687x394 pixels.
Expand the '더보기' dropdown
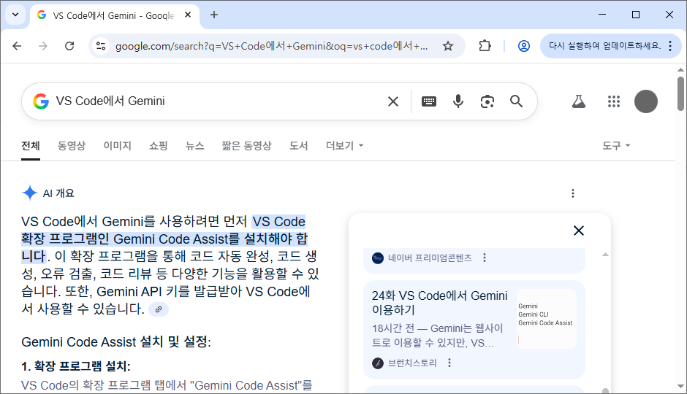345,146
